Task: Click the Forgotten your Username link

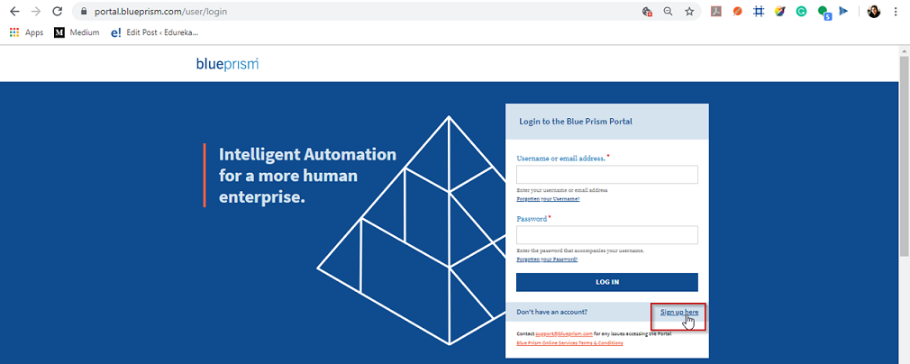Action: (548, 199)
